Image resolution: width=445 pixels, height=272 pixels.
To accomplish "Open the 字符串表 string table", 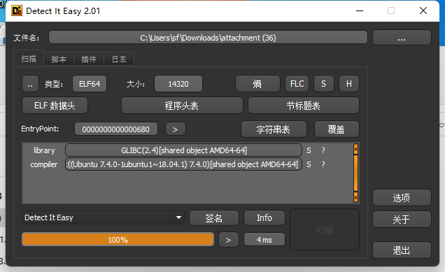I will 274,129.
